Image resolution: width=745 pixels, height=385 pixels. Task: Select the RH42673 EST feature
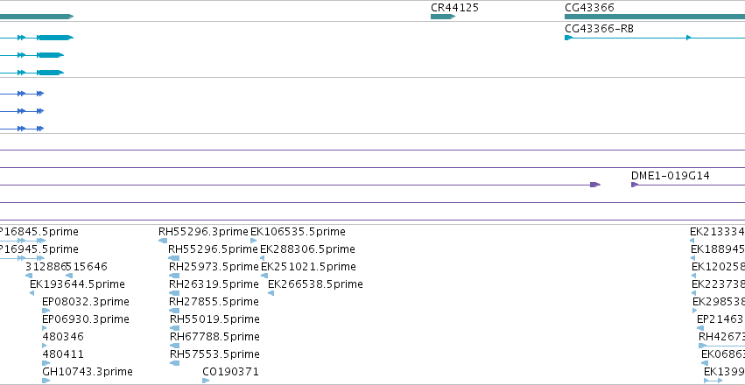pos(721,346)
